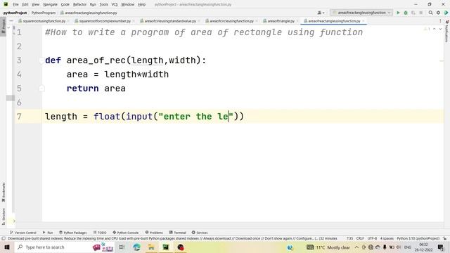Open the Help menu
The image size is (450, 253).
click(x=141, y=4)
